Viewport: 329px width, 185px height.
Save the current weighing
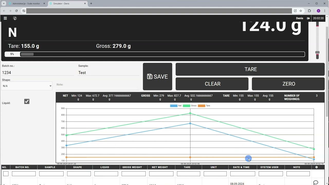(158, 77)
